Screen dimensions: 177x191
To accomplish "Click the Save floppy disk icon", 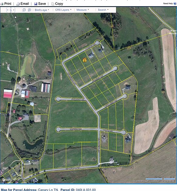I will tap(36, 4).
